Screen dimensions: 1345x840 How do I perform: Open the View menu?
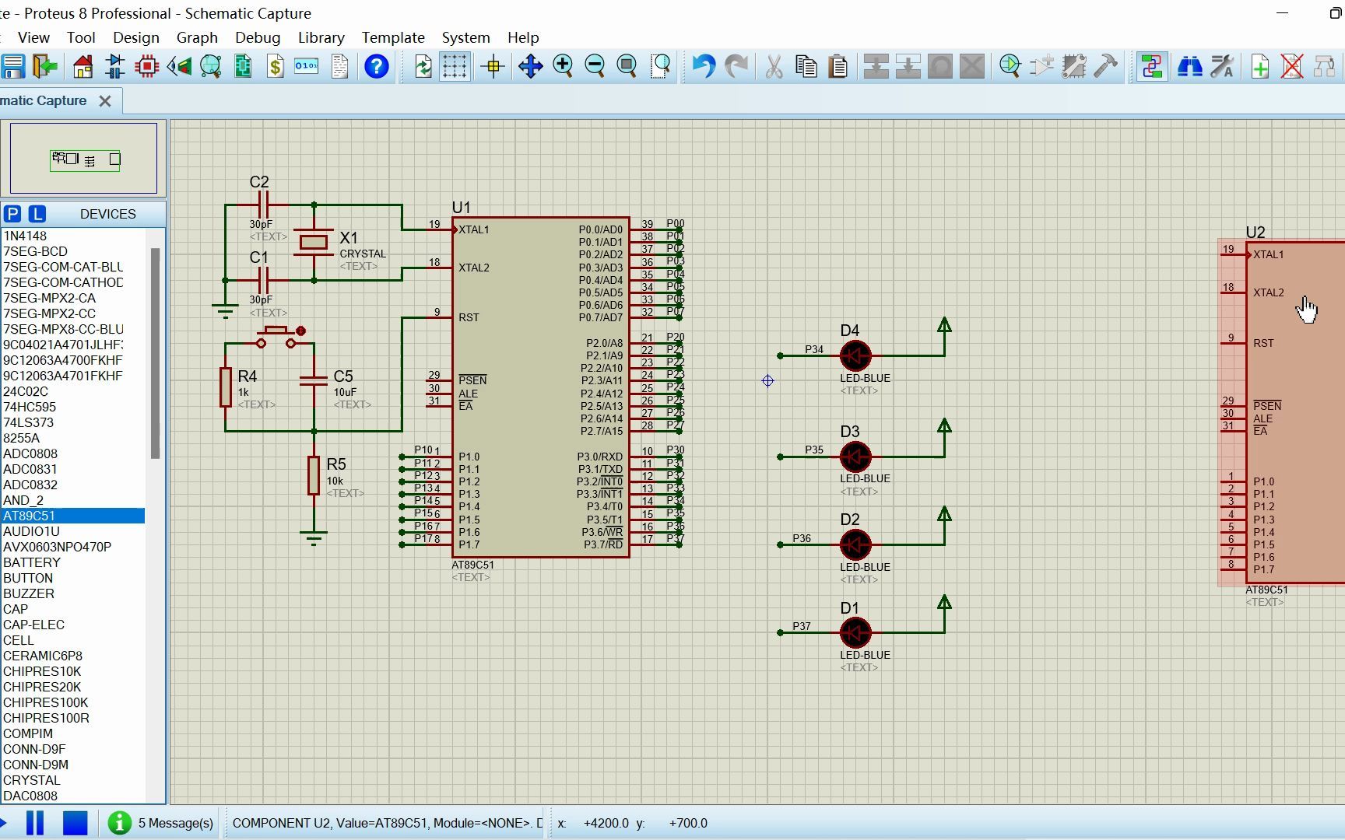pos(33,37)
